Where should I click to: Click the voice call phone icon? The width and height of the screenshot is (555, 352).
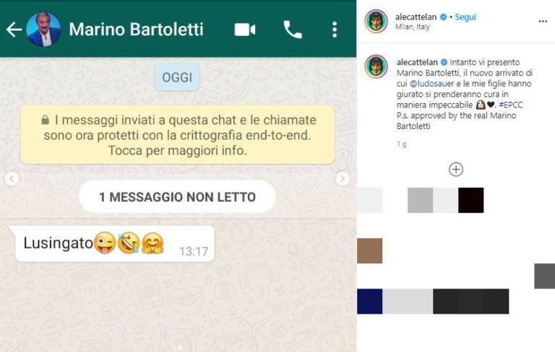(x=293, y=30)
